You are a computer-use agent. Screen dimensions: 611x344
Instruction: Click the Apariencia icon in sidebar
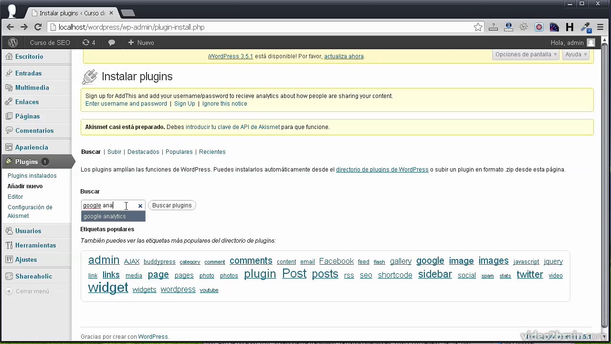pyautogui.click(x=9, y=147)
